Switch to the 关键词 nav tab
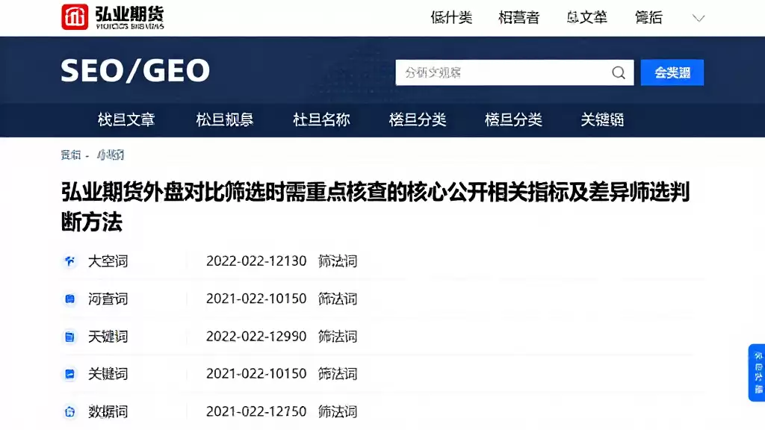 pyautogui.click(x=602, y=119)
